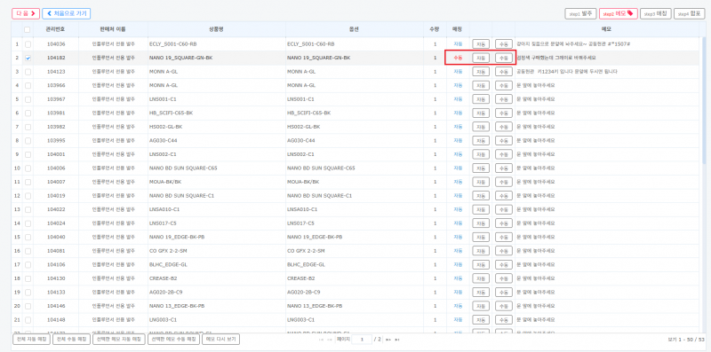This screenshot has height=352, width=711.
Task: Check the checkbox for order 103966
Action: pos(28,85)
